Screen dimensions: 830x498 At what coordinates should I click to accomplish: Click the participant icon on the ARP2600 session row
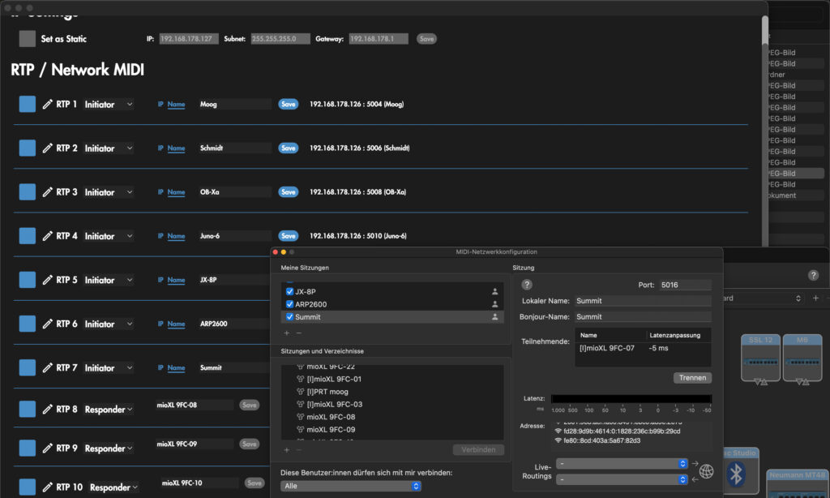click(x=495, y=304)
